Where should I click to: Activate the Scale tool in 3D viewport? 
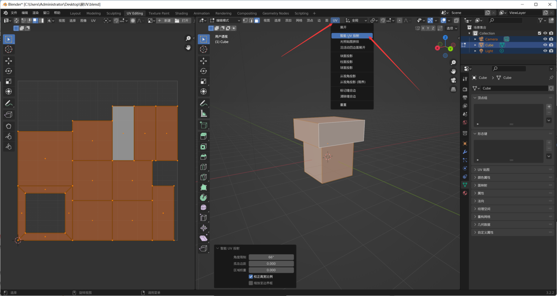(203, 81)
